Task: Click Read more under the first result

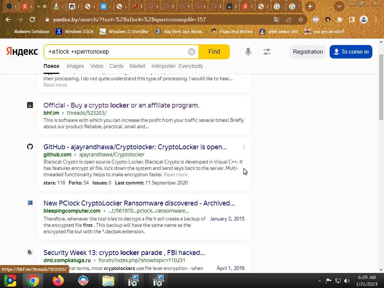Action: tap(55, 85)
